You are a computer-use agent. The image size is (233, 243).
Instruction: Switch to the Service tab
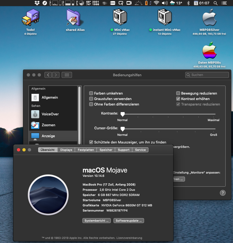[x=140, y=150]
